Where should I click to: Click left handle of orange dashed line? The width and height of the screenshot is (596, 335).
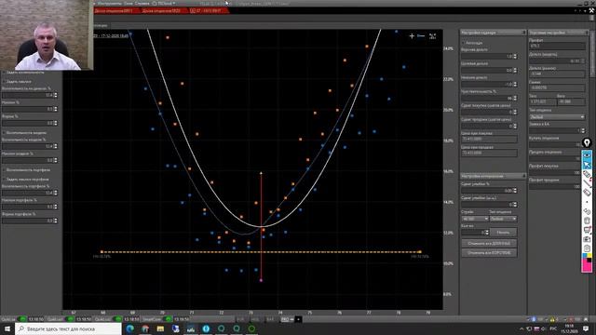click(x=102, y=252)
